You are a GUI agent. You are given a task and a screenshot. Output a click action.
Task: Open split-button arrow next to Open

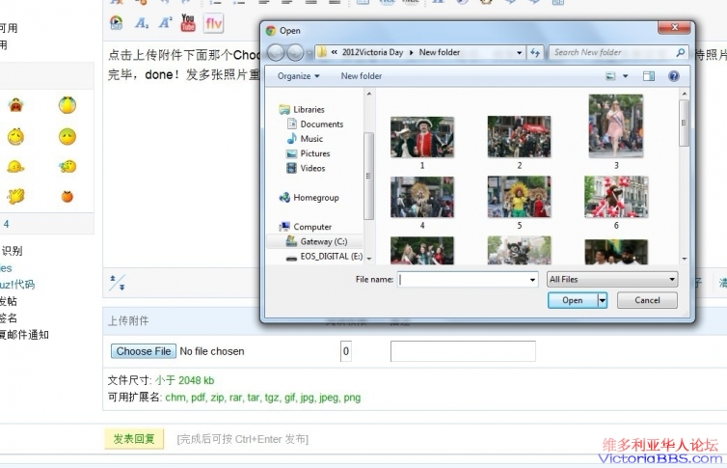[x=604, y=300]
